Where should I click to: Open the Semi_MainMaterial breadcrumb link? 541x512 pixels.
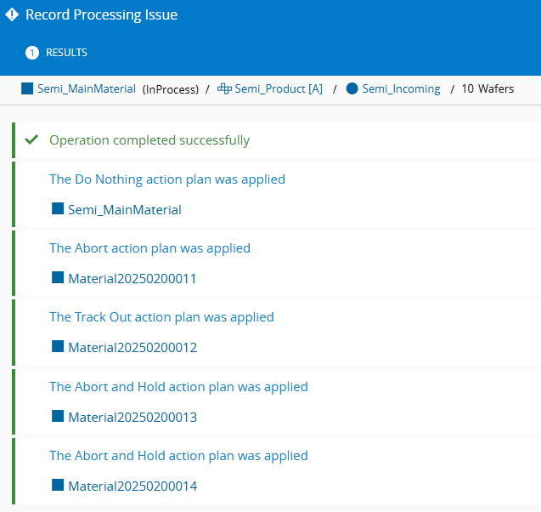86,88
